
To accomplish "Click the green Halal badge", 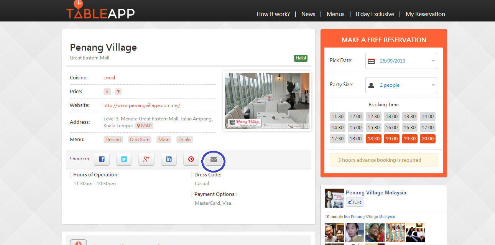I will point(301,58).
